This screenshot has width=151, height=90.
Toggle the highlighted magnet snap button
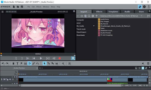[x=29, y=63]
